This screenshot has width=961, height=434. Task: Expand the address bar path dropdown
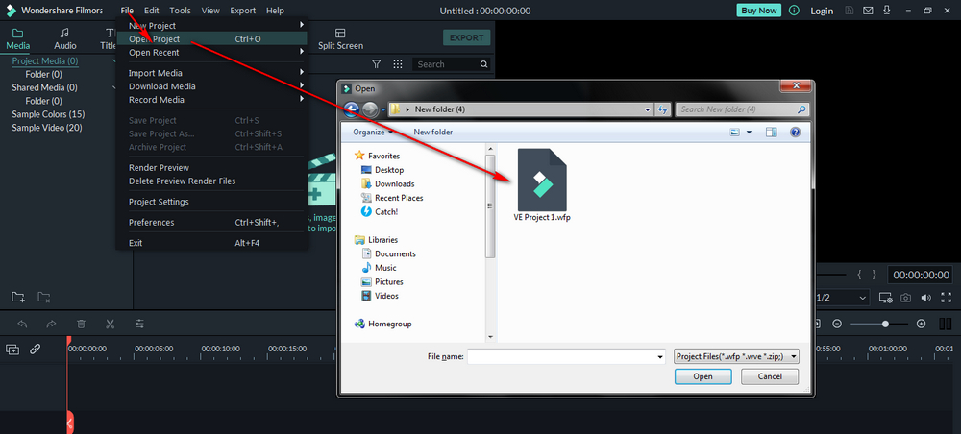[x=649, y=109]
